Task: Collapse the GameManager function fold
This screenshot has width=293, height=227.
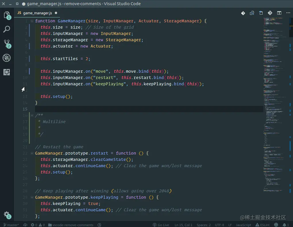Action: 32,21
